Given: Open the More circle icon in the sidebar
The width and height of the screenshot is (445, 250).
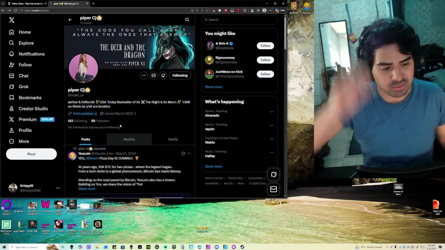Looking at the screenshot, I should tap(11, 141).
